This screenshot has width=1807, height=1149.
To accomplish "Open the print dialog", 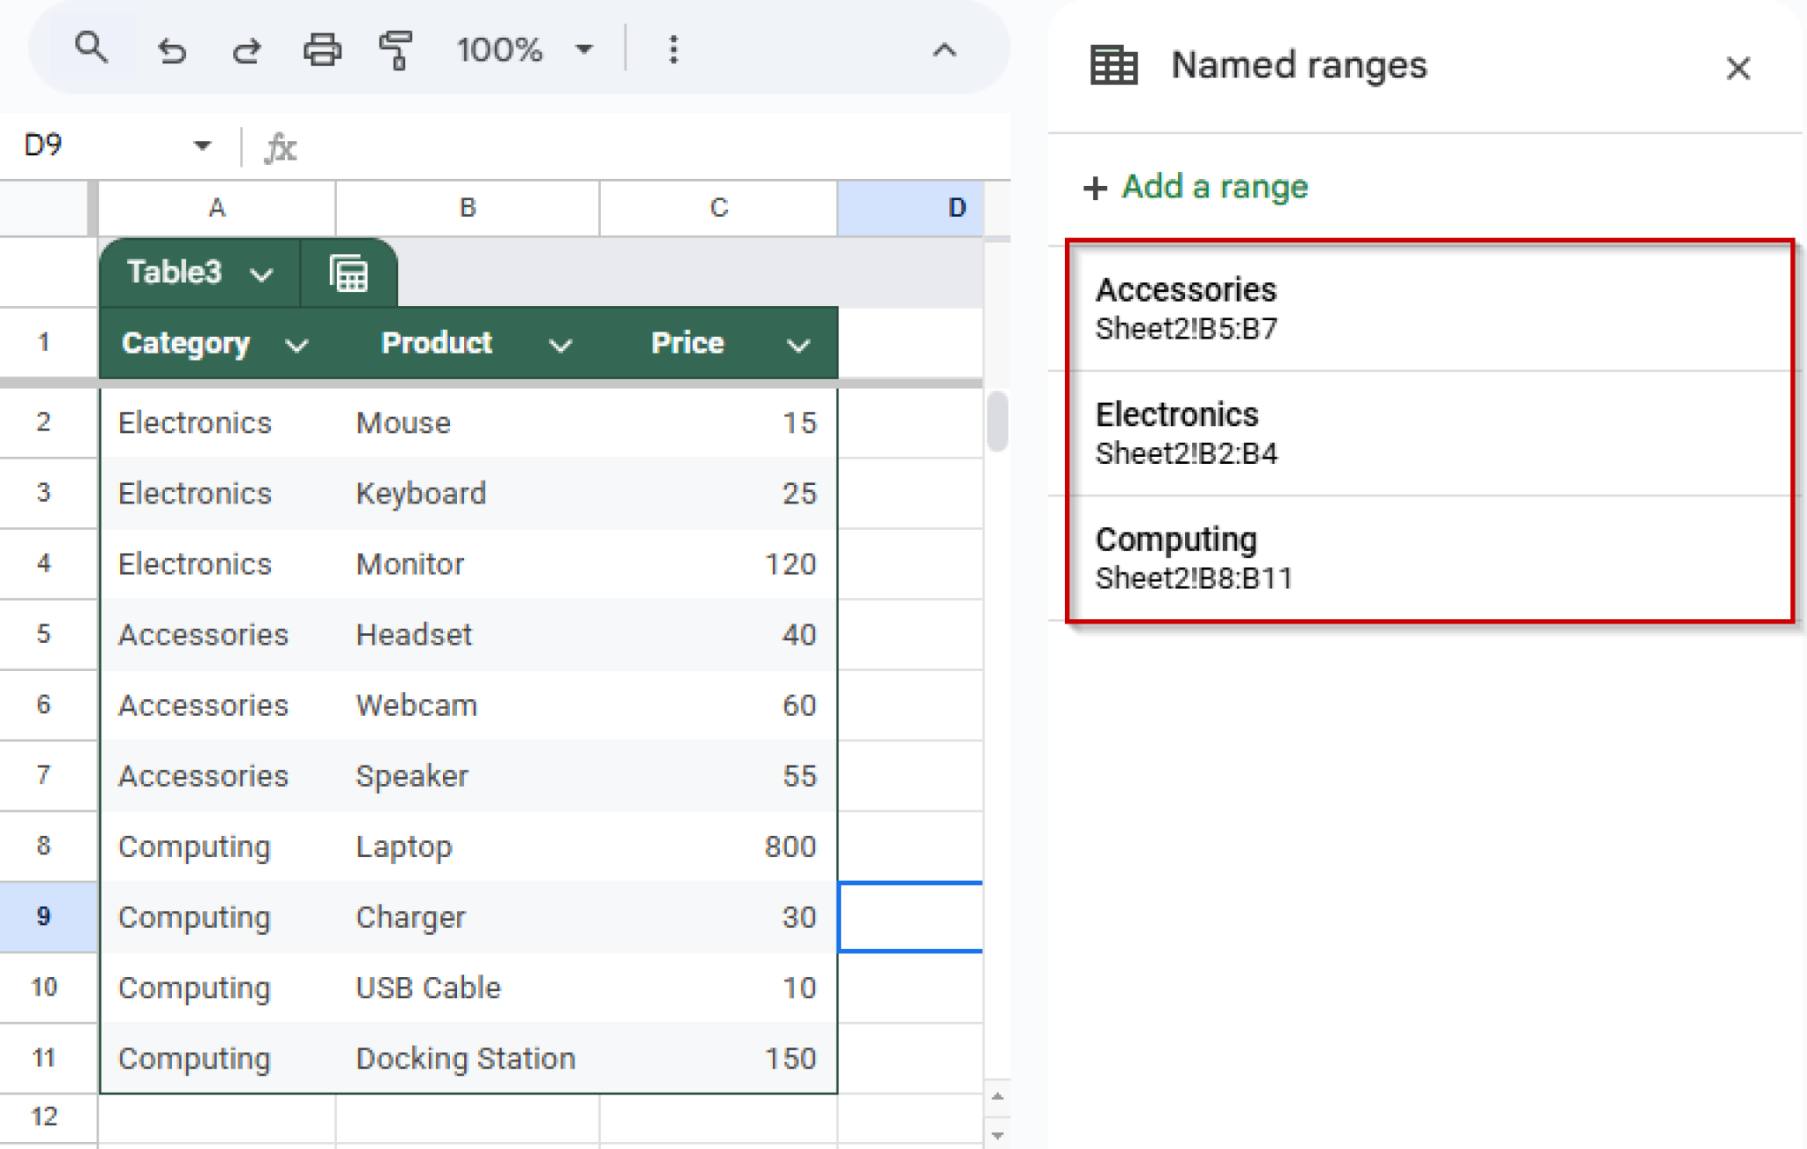I will click(321, 49).
